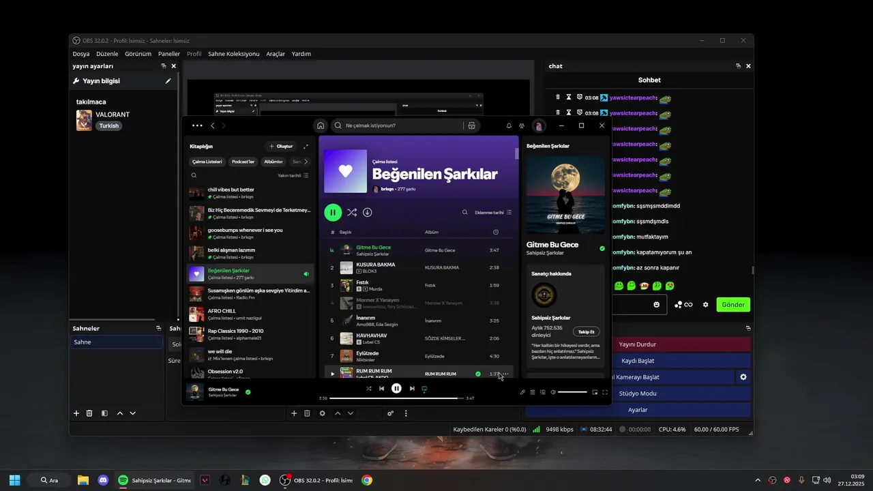The height and width of the screenshot is (491, 873).
Task: Toggle saved checkmark for RUM RUM RUM
Action: pyautogui.click(x=477, y=374)
